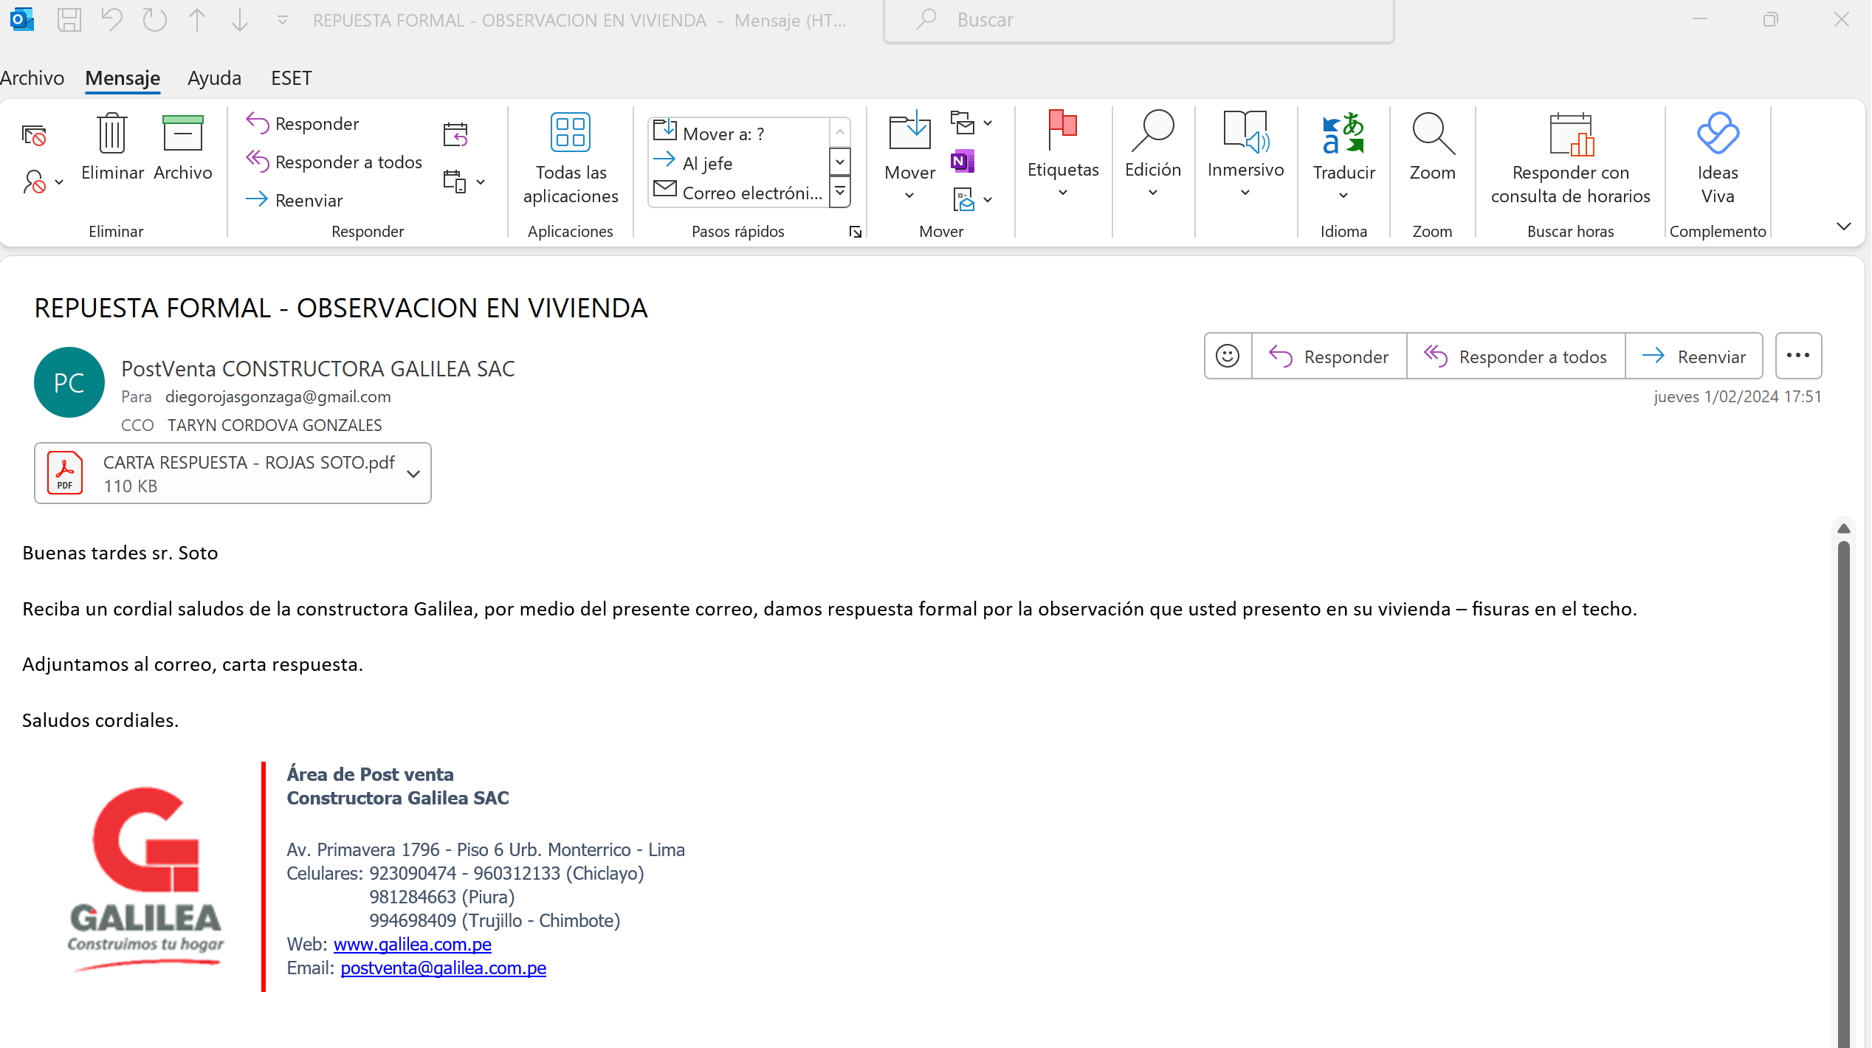Click Reenviar button in message header

coord(1693,356)
